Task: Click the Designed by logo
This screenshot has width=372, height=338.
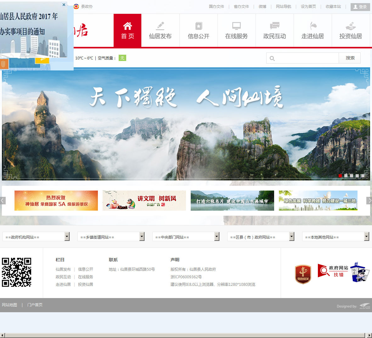Action: coord(364,306)
